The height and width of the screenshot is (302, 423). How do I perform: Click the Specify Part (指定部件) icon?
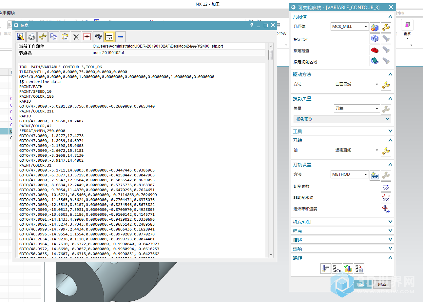click(x=375, y=39)
